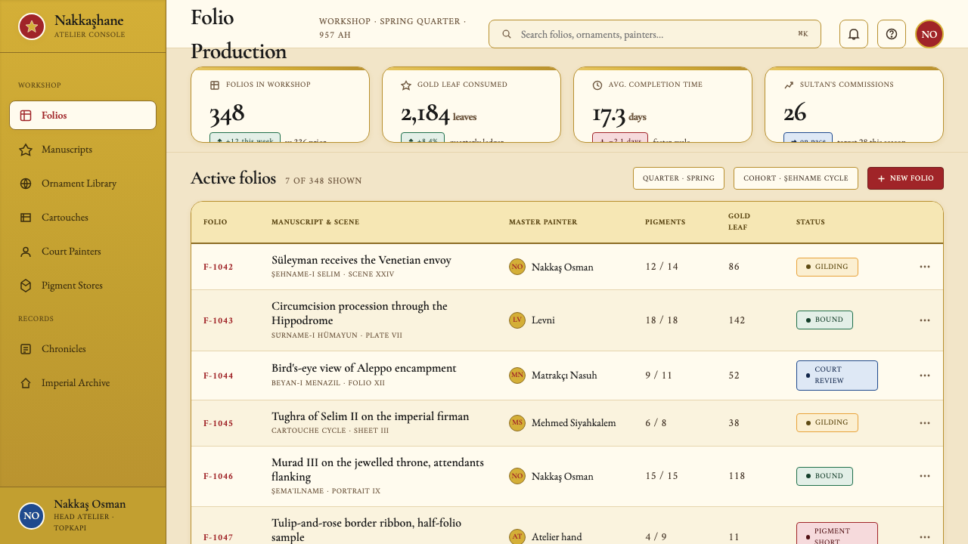Click the Gold Leaf Consumed star icon
The width and height of the screenshot is (968, 544).
(406, 85)
